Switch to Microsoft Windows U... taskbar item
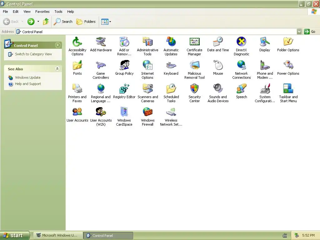The height and width of the screenshot is (240, 320). pyautogui.click(x=58, y=236)
